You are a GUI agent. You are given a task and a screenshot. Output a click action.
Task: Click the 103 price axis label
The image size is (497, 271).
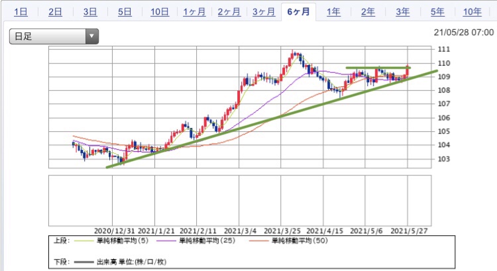[444, 159]
